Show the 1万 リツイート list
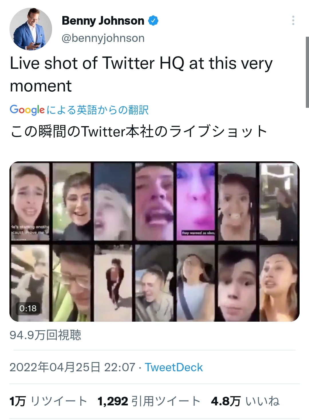309x420 pixels. 48,401
